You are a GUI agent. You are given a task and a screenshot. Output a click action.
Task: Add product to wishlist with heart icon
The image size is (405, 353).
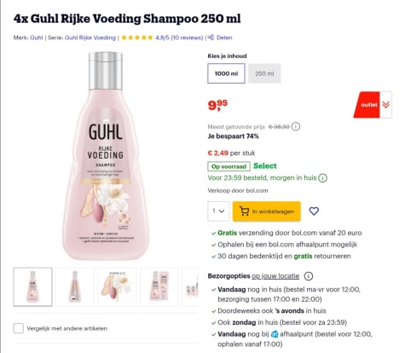click(314, 211)
